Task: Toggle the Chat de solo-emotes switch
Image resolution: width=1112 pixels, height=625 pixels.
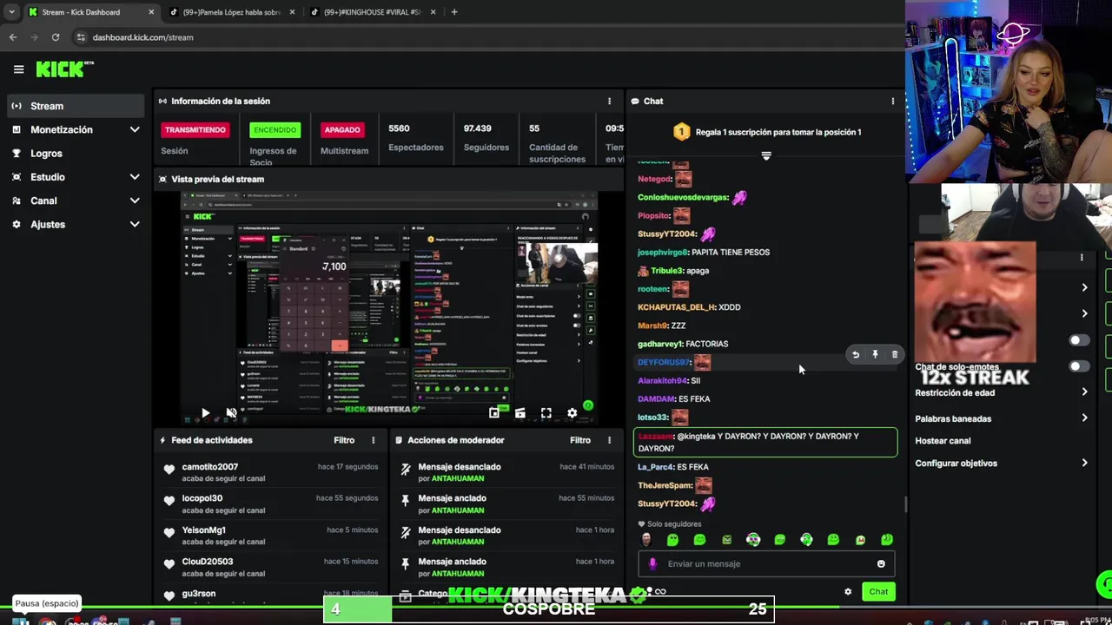Action: (x=1077, y=366)
